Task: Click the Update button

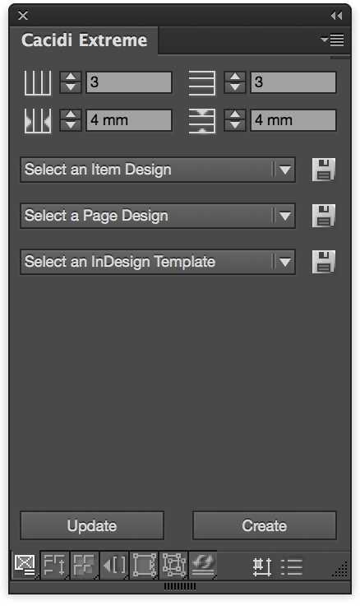Action: [92, 525]
